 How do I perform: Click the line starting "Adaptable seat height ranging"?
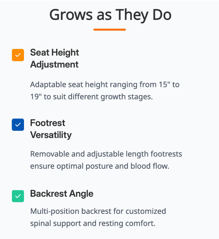click(105, 85)
